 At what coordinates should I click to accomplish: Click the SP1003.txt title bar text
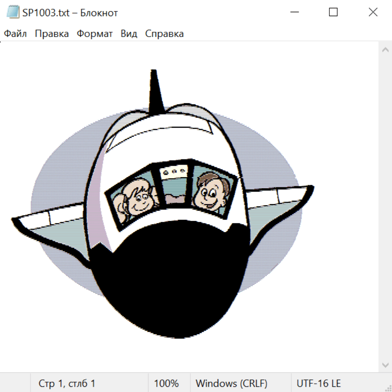(x=70, y=13)
